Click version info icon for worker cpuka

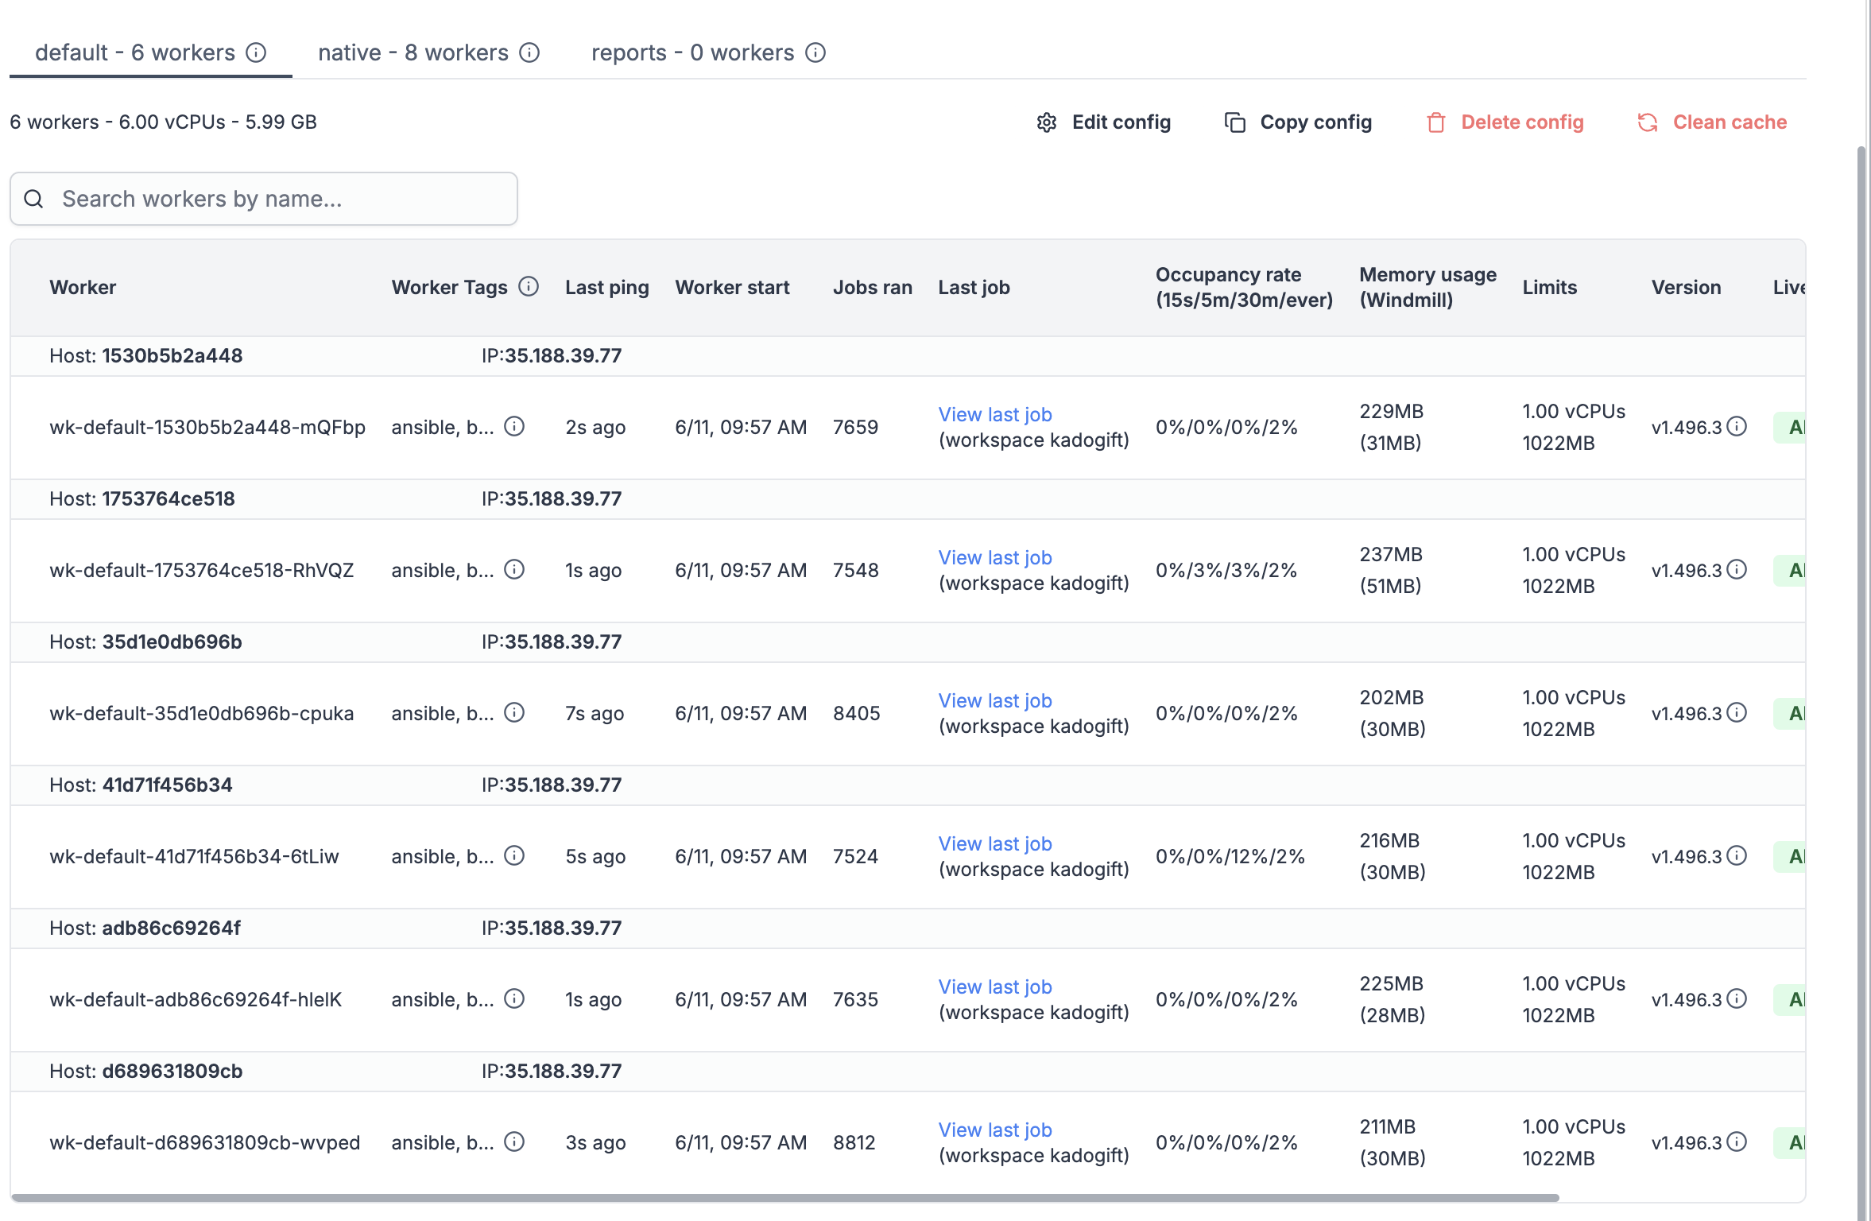tap(1737, 713)
